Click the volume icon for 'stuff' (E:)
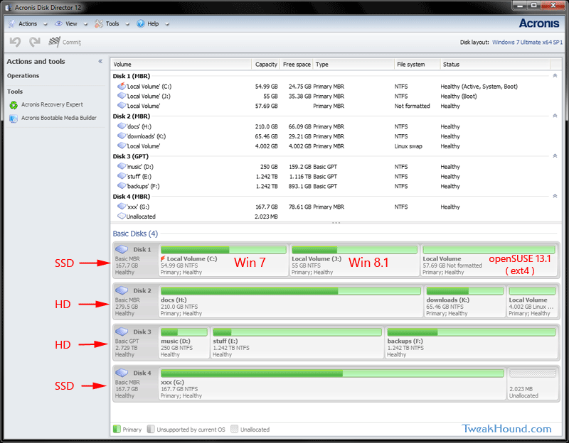569x443 pixels. tap(122, 176)
